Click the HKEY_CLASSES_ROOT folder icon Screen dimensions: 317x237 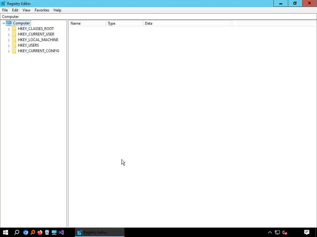pos(14,29)
